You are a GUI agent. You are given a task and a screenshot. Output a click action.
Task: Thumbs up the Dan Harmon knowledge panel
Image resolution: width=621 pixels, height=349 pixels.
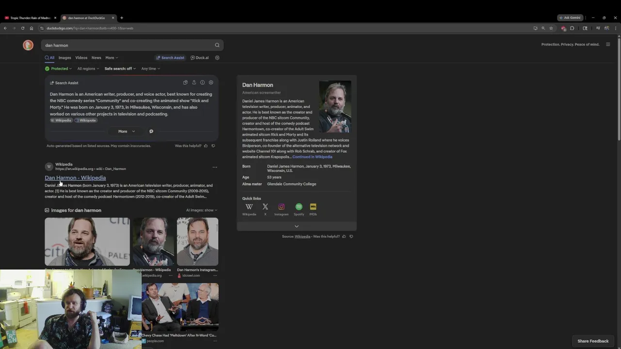pos(344,237)
